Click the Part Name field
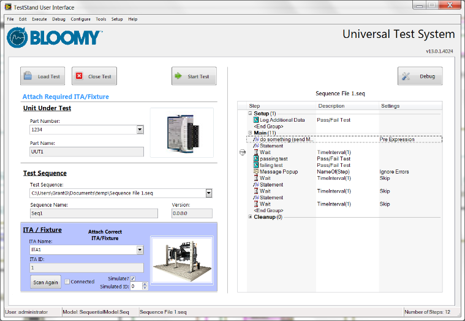The width and height of the screenshot is (465, 321). coord(86,152)
